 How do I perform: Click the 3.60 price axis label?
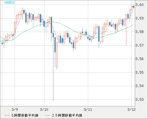click(139, 5)
